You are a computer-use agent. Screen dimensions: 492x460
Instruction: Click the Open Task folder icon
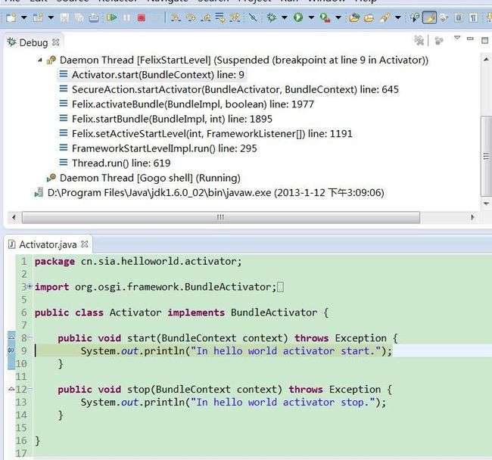[369, 17]
